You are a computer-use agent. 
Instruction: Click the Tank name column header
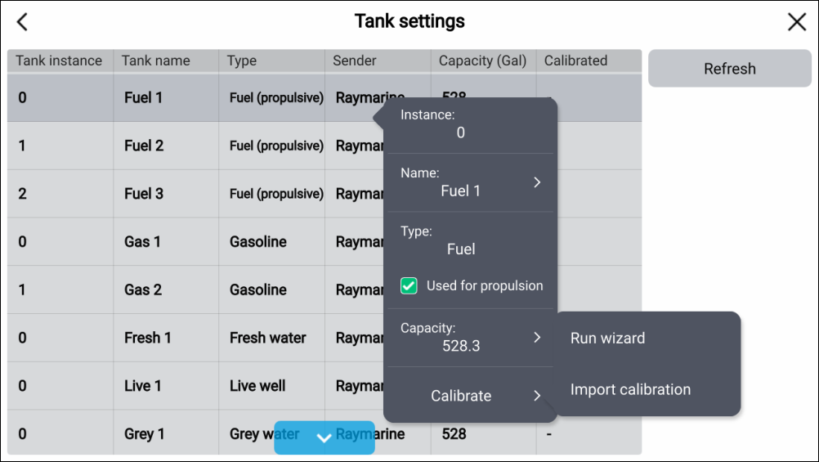point(155,61)
